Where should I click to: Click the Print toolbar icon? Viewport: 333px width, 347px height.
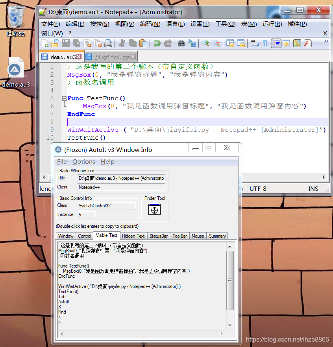pos(108,43)
